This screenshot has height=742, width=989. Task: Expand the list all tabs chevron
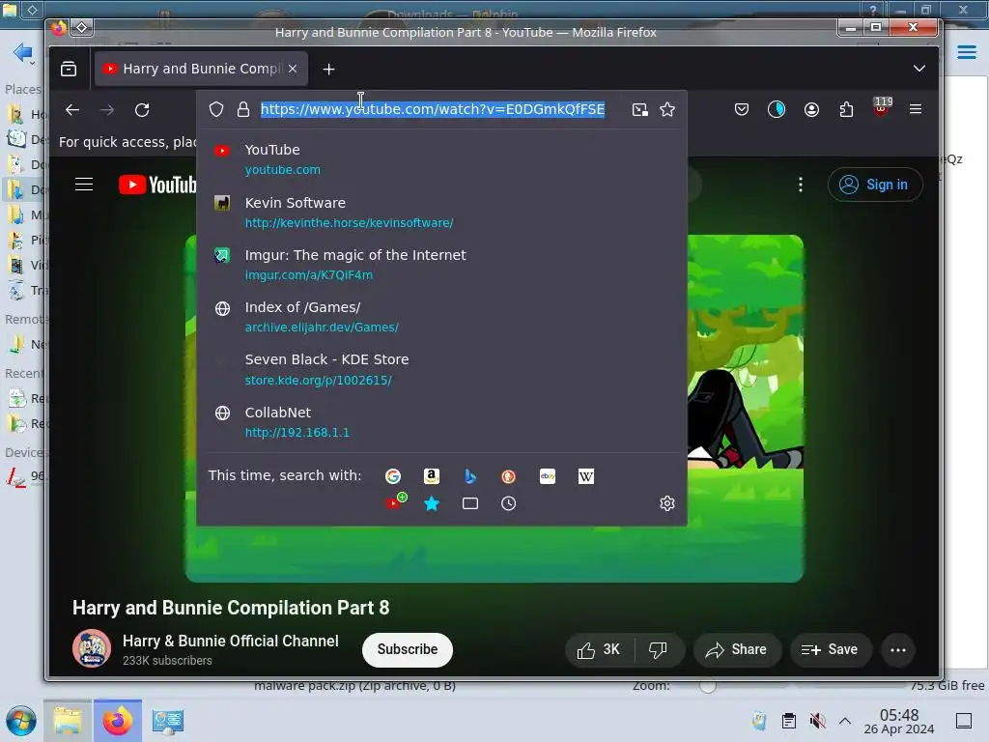click(919, 69)
